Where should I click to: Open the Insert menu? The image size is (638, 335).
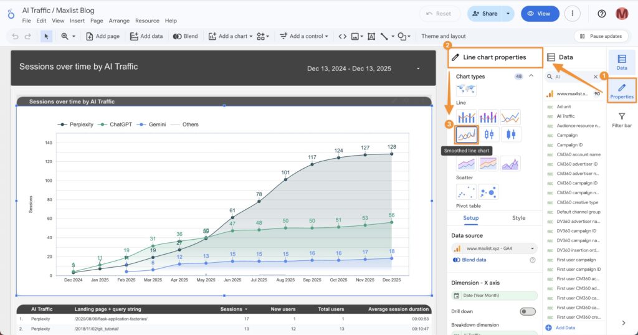pyautogui.click(x=77, y=21)
